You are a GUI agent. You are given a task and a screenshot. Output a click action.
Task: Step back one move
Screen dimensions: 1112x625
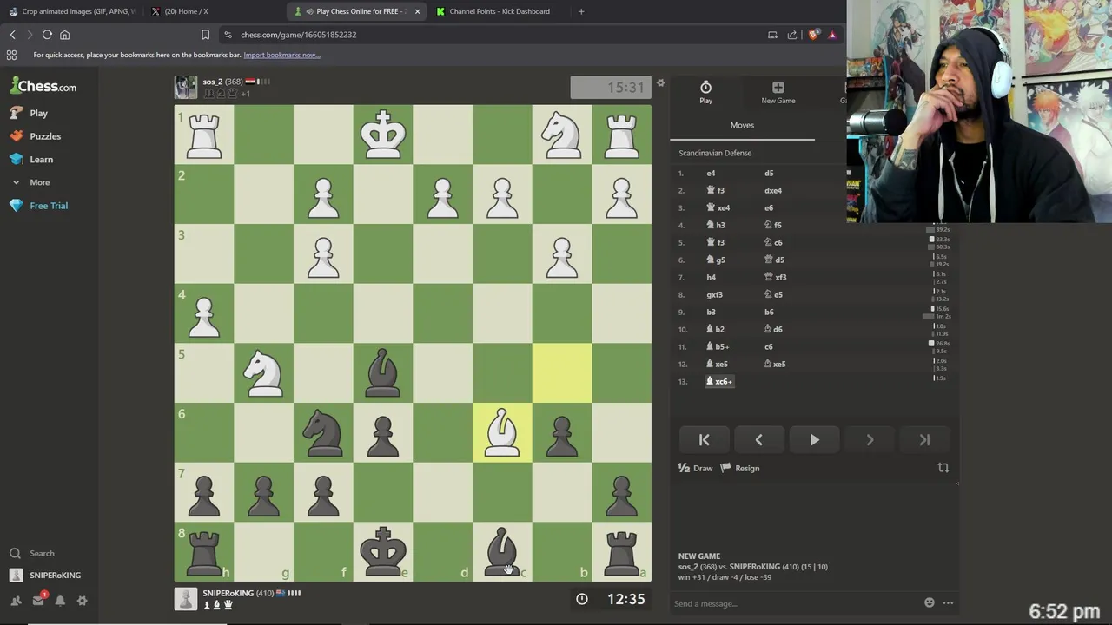pyautogui.click(x=759, y=440)
